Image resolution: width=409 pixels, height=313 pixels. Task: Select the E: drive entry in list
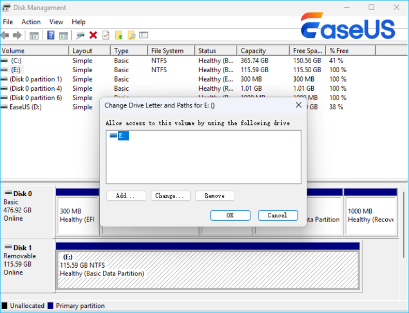click(x=123, y=135)
